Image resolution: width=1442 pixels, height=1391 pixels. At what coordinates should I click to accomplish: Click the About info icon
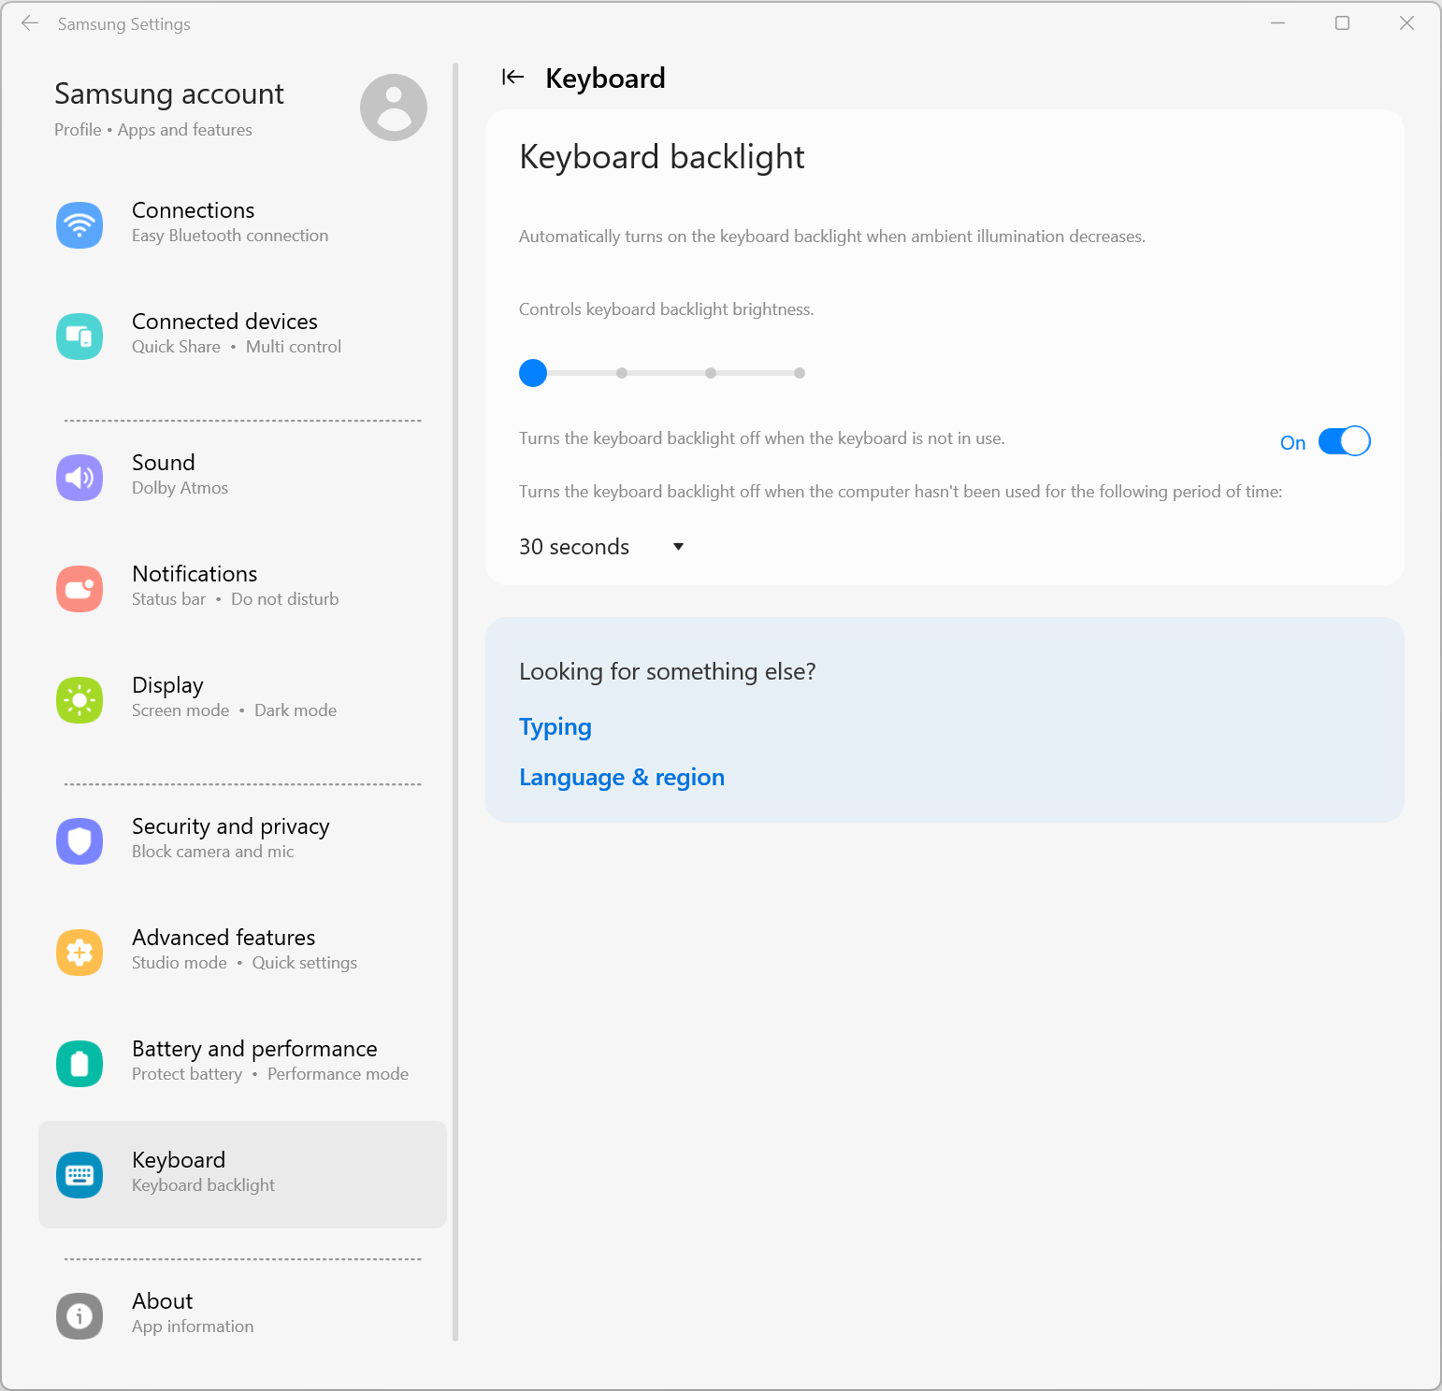coord(79,1316)
